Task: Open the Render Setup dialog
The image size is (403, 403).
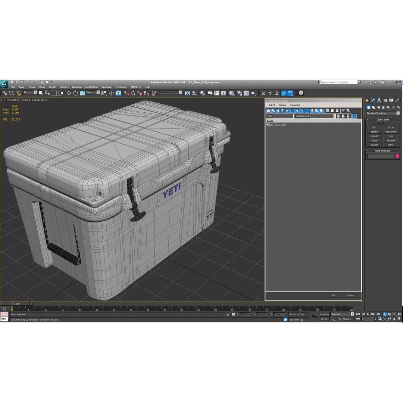Action: pyautogui.click(x=239, y=93)
